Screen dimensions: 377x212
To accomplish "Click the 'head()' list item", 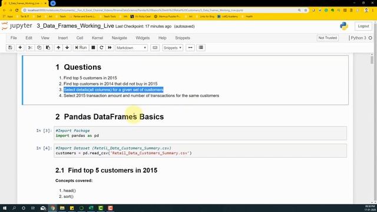I will click(x=70, y=191).
